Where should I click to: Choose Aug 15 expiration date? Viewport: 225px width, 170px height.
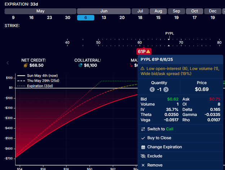[158, 18]
